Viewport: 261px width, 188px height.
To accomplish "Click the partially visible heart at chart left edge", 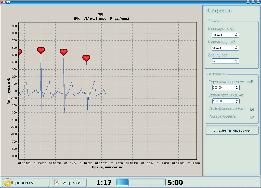I will [20, 52].
